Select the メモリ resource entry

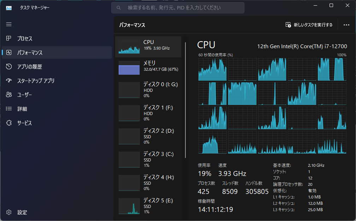point(148,68)
